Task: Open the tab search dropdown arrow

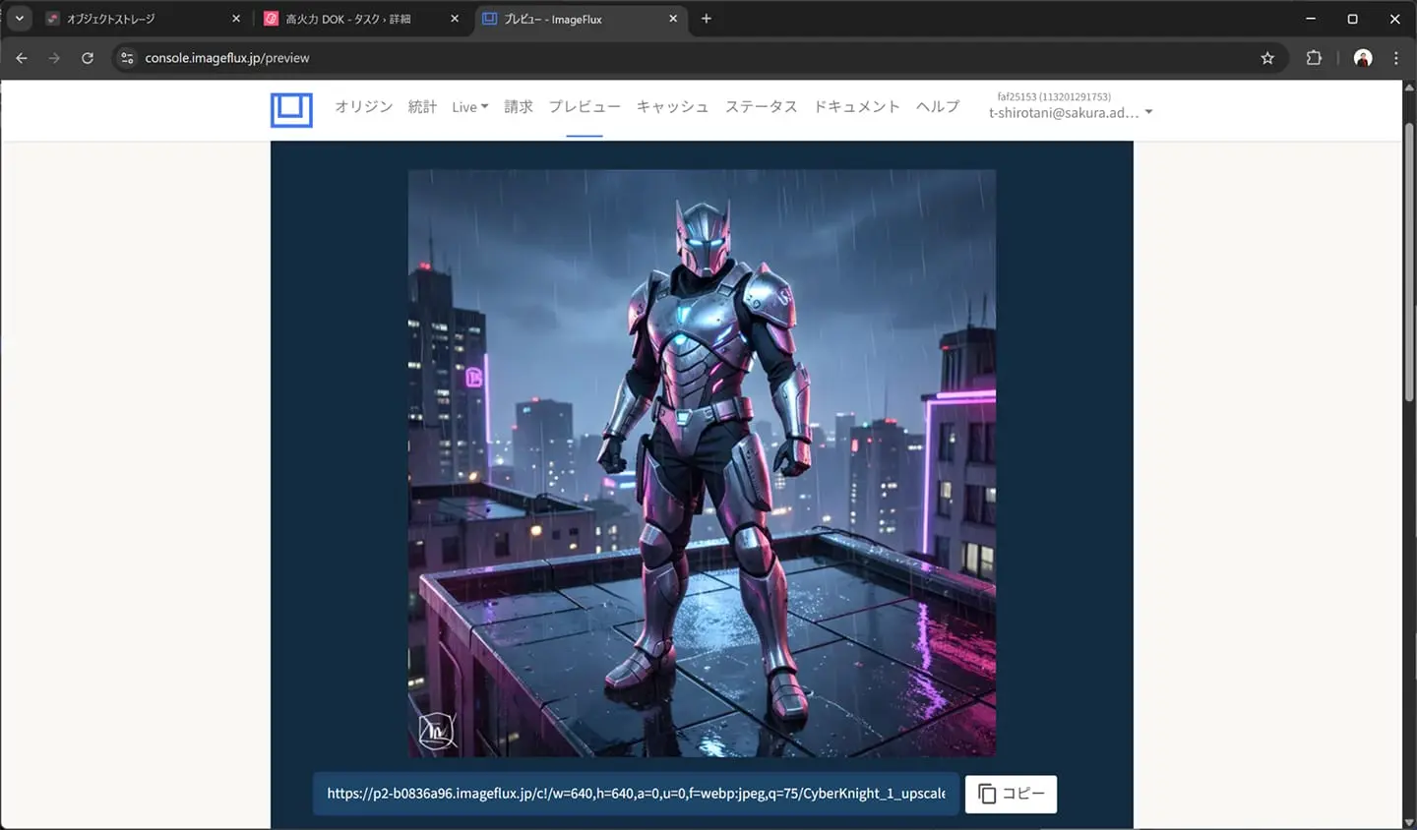Action: point(19,19)
